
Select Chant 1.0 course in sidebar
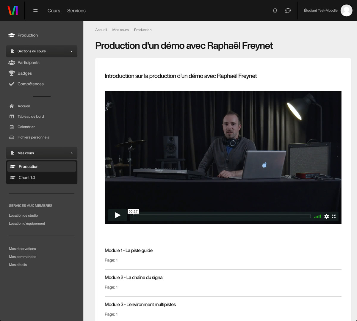tap(27, 177)
